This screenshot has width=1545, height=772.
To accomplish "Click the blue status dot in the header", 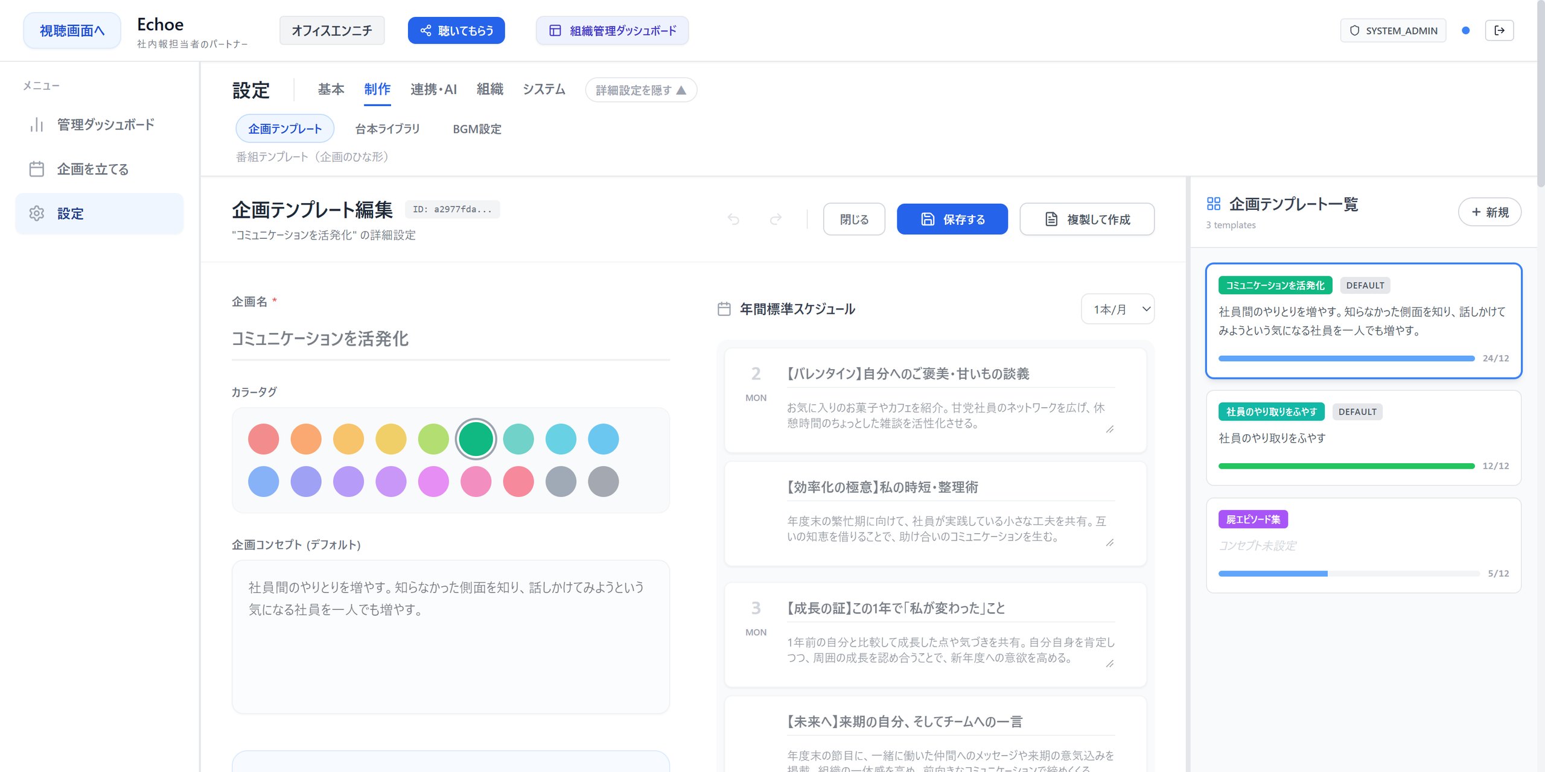I will tap(1465, 30).
